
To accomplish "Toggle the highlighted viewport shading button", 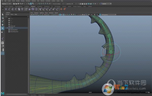I will coord(60,15).
